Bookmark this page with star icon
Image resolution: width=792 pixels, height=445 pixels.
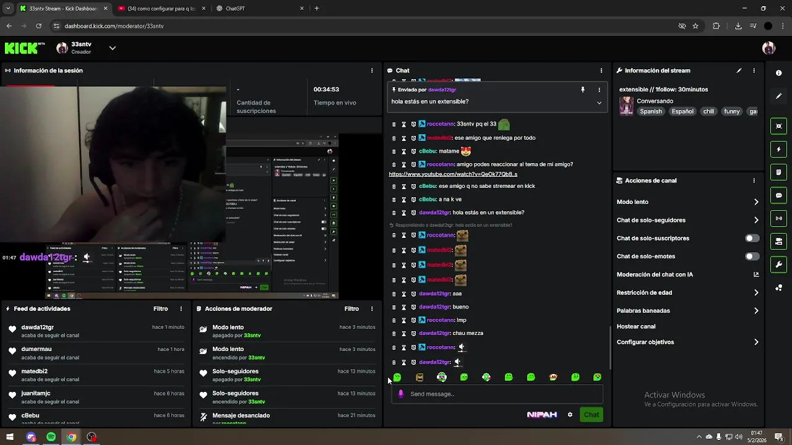(695, 26)
